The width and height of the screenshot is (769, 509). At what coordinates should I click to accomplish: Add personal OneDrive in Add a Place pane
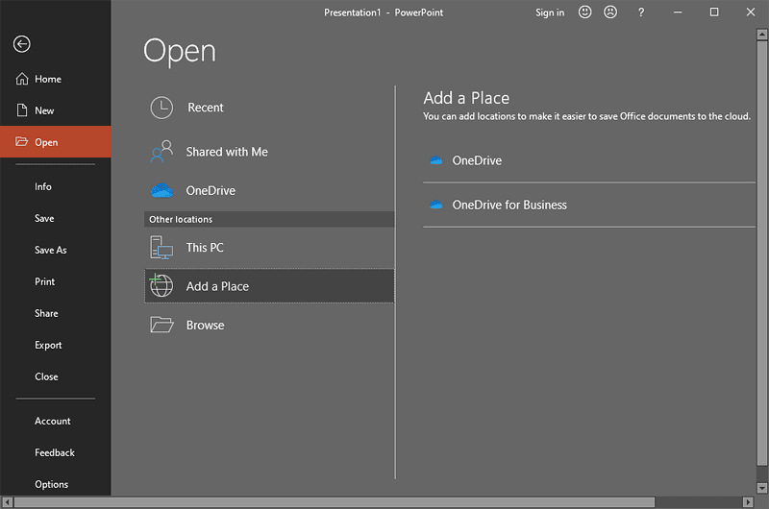point(477,160)
